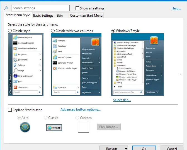Open Advanced button options link
The width and height of the screenshot is (187, 150).
coord(81,109)
